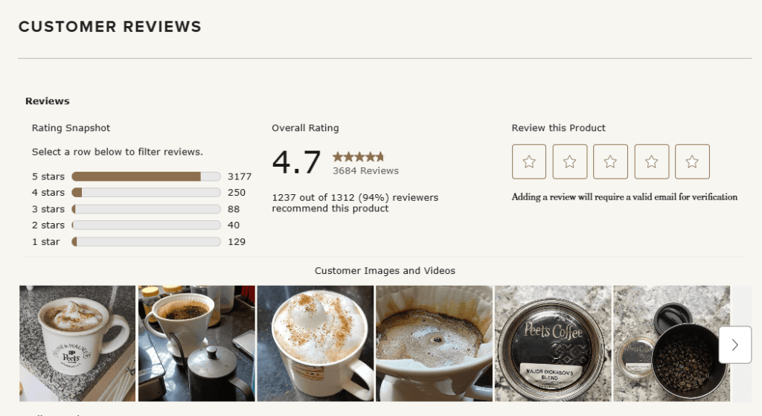This screenshot has width=762, height=416.
Task: Click the 'Customer Images and Videos' label
Action: 385,271
